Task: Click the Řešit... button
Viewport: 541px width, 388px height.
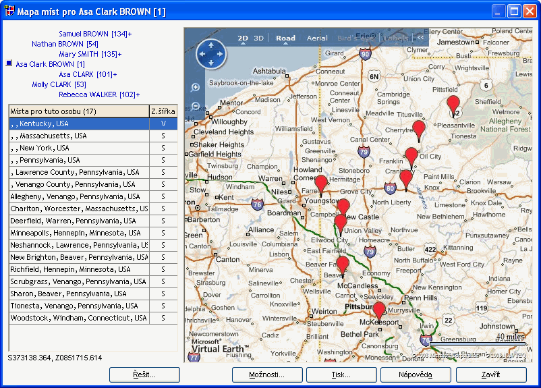Action: click(x=144, y=375)
